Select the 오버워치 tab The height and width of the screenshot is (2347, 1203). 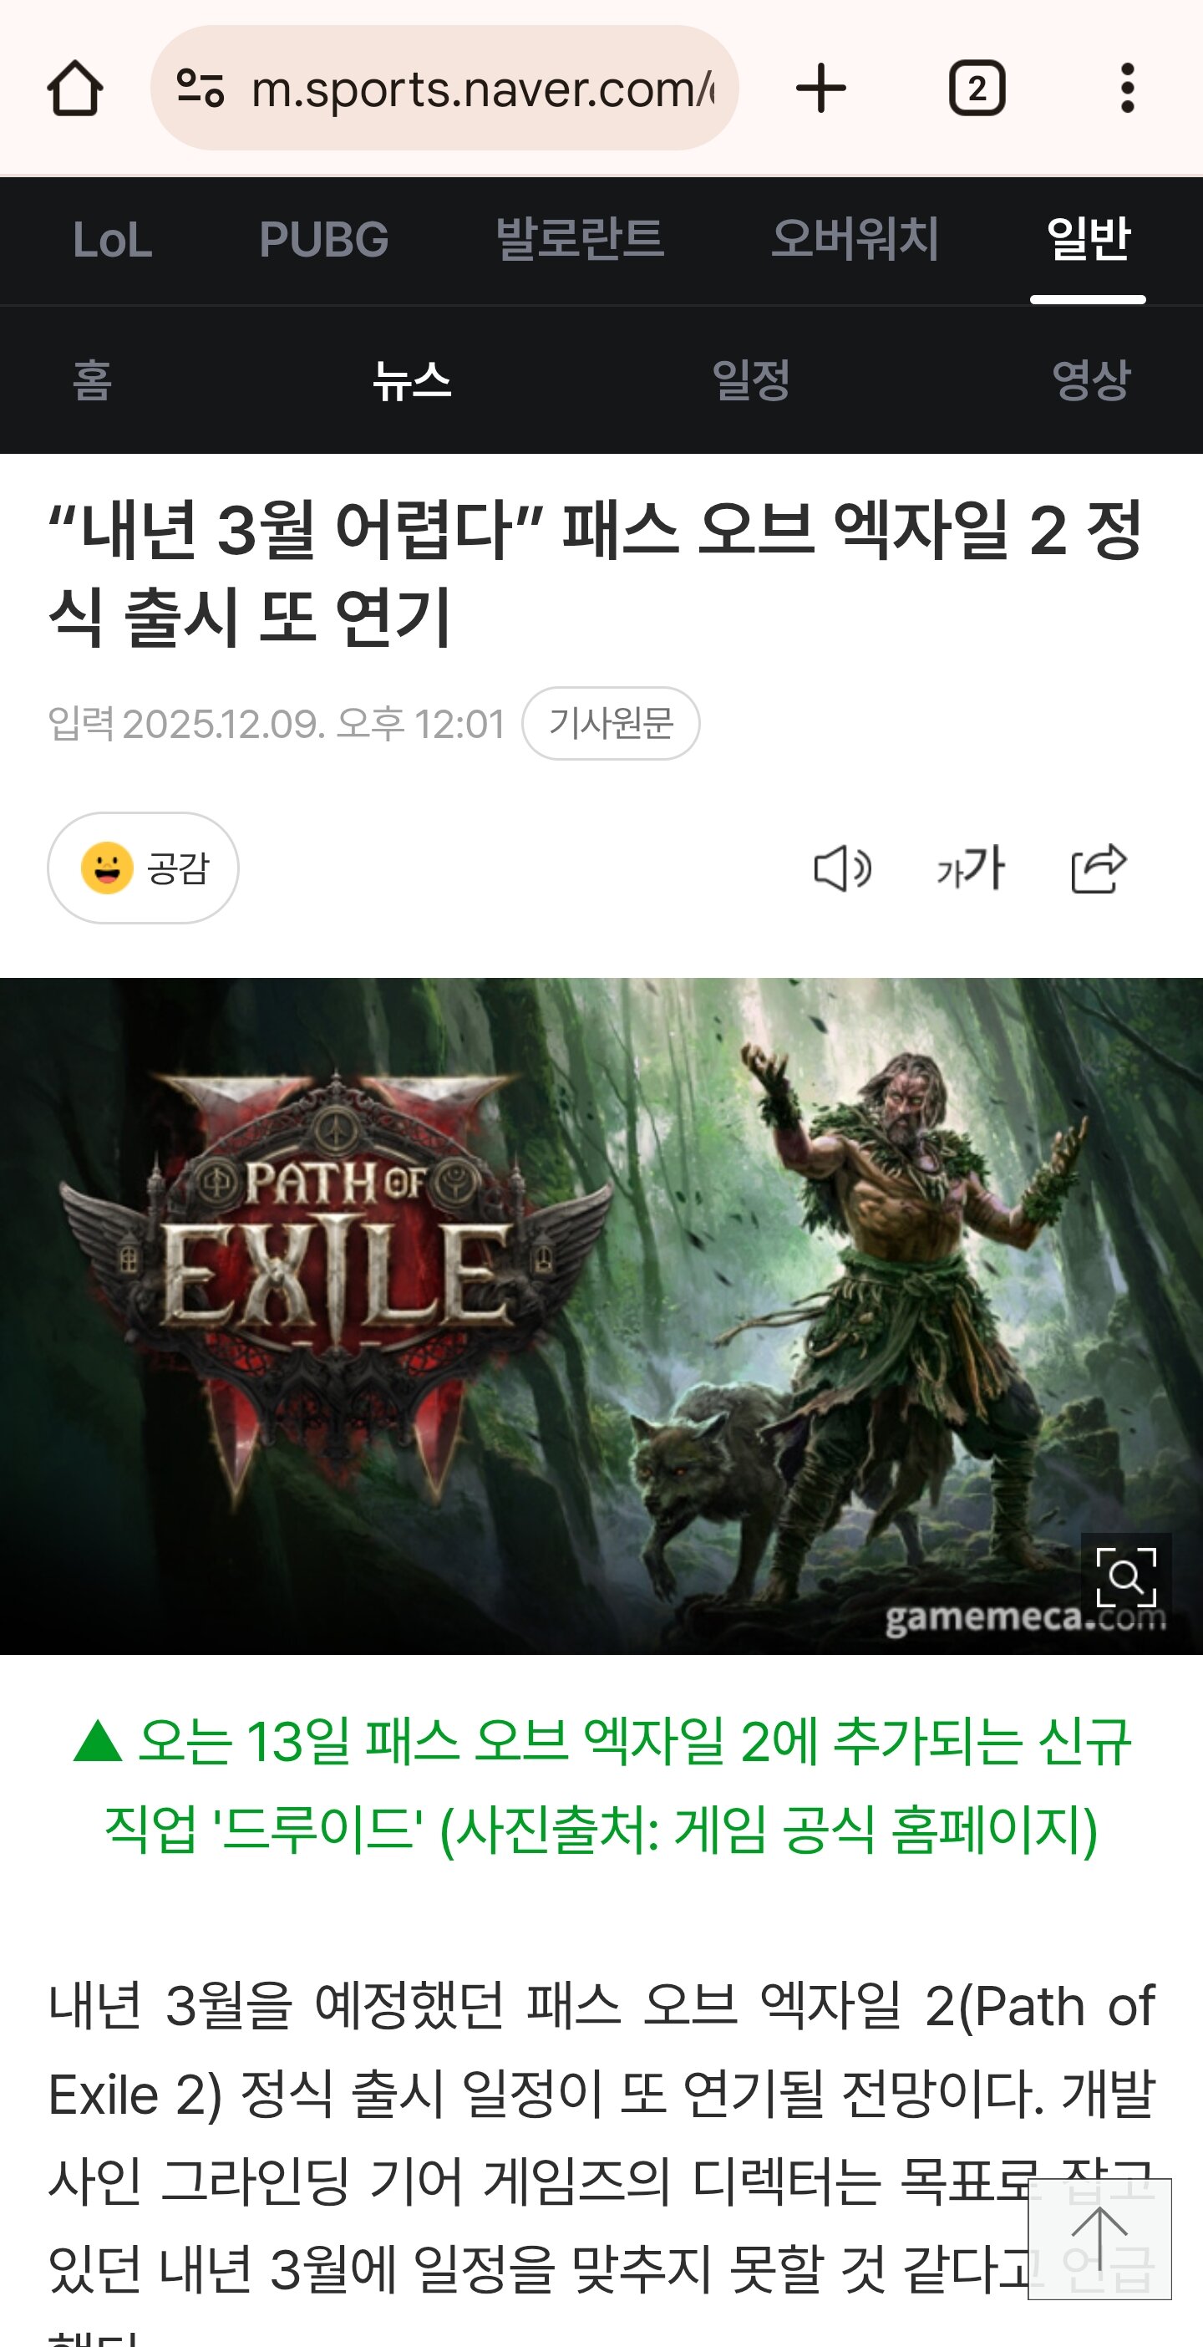[855, 240]
